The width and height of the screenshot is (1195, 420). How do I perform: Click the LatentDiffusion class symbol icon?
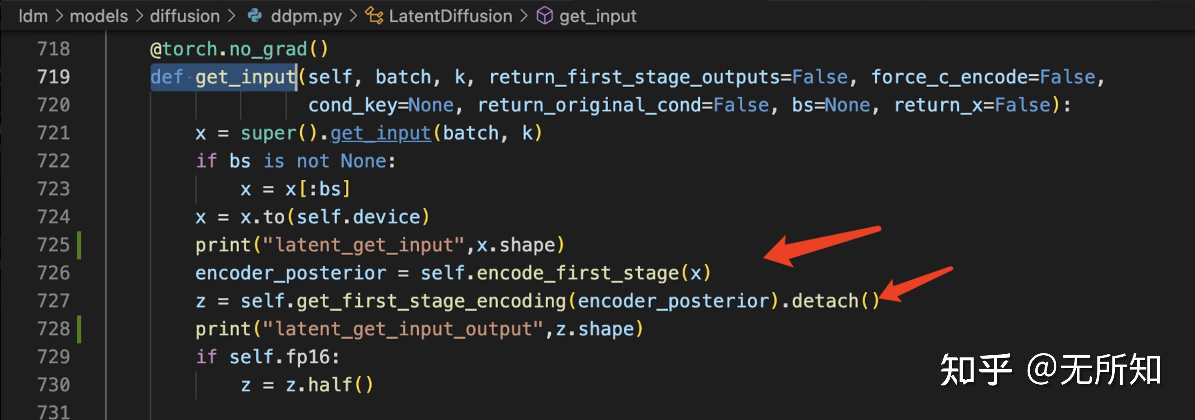[374, 16]
